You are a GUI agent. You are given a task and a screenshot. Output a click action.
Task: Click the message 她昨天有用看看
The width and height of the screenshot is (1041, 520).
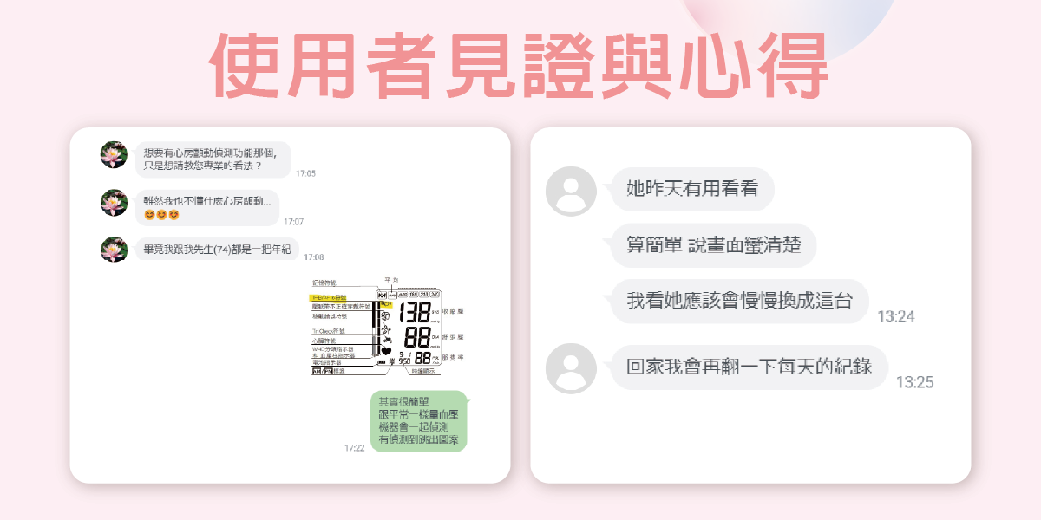692,189
